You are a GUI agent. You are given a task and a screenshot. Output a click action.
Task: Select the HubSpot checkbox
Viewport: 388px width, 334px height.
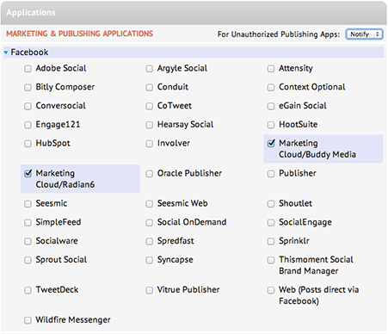[x=28, y=144]
